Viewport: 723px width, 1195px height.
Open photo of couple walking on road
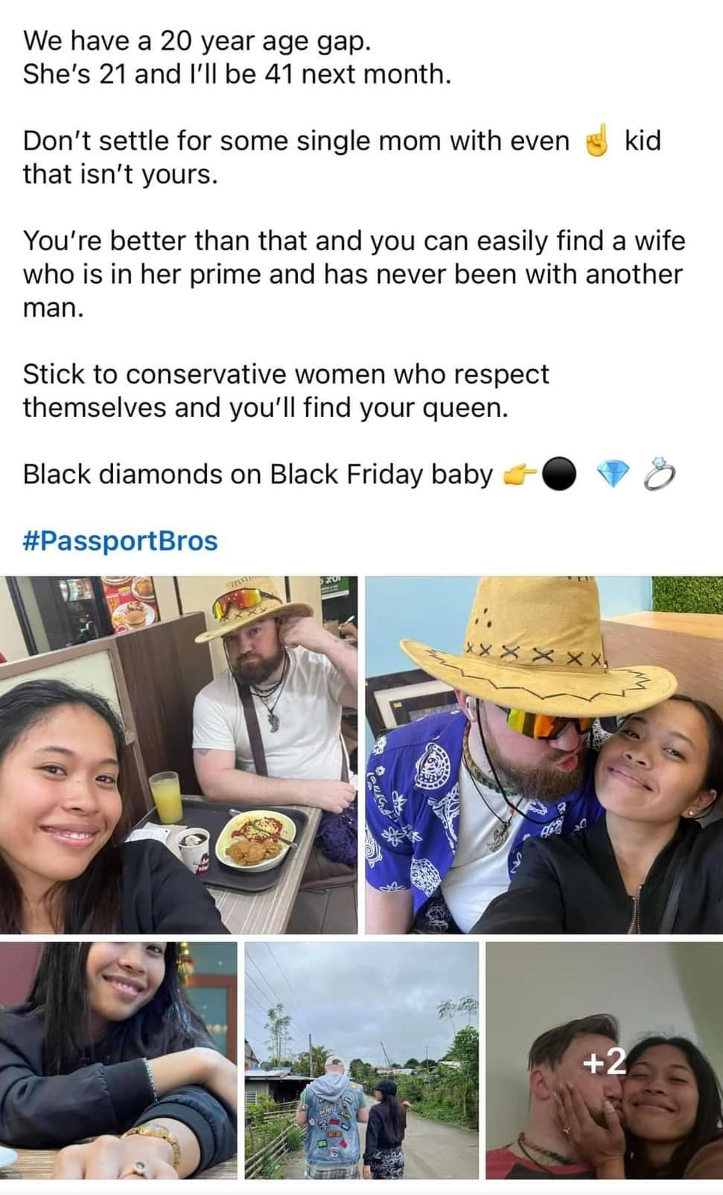[362, 1060]
